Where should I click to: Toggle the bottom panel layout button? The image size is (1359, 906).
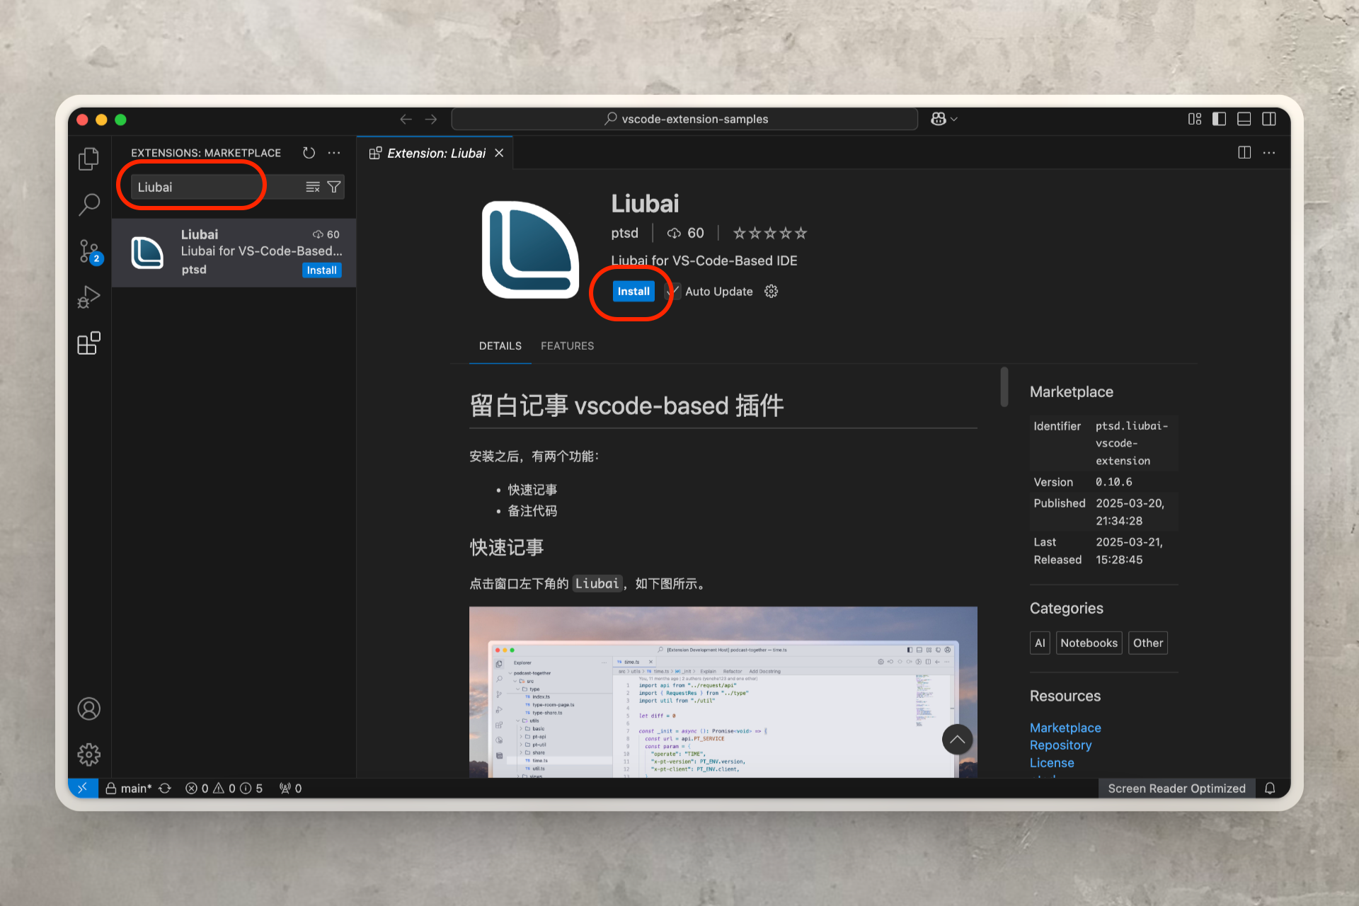pyautogui.click(x=1244, y=119)
